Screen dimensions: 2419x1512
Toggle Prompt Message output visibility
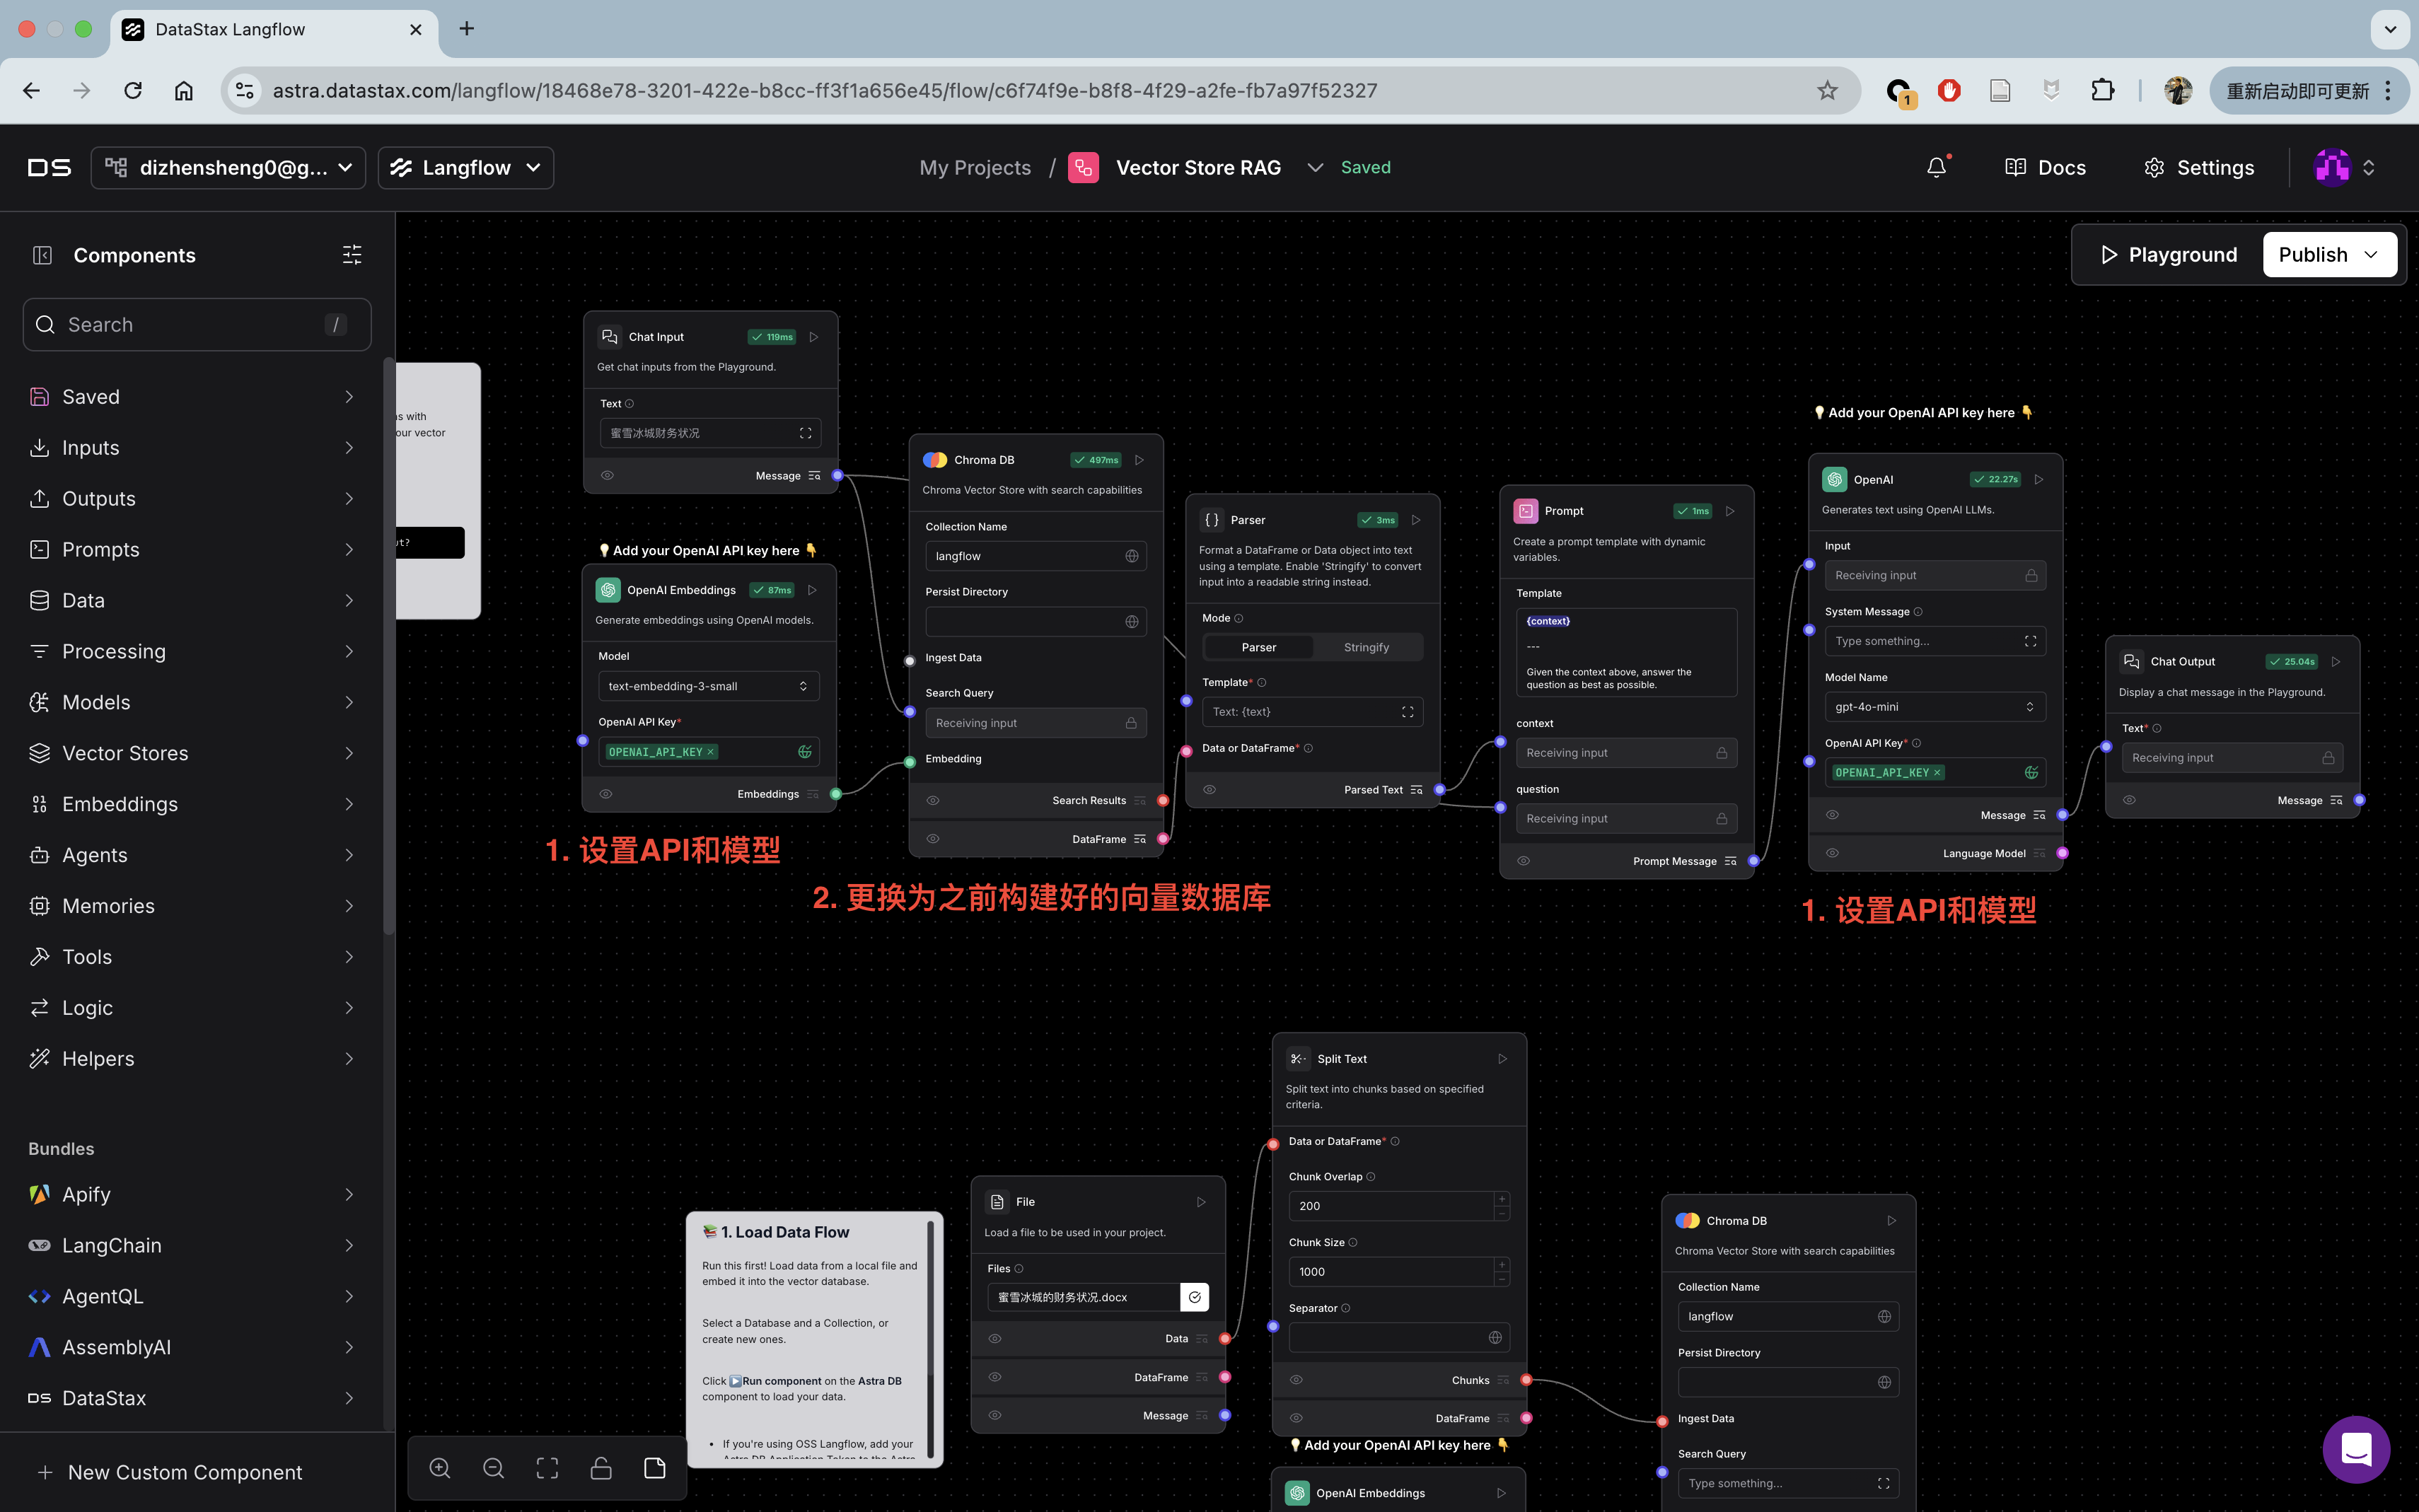pyautogui.click(x=1523, y=861)
